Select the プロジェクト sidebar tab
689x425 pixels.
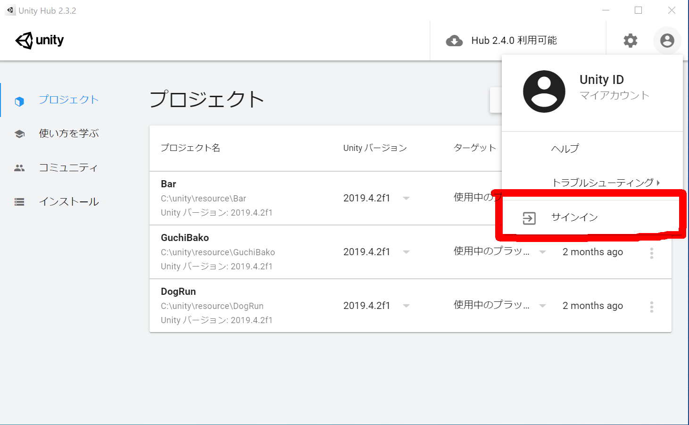coord(69,100)
